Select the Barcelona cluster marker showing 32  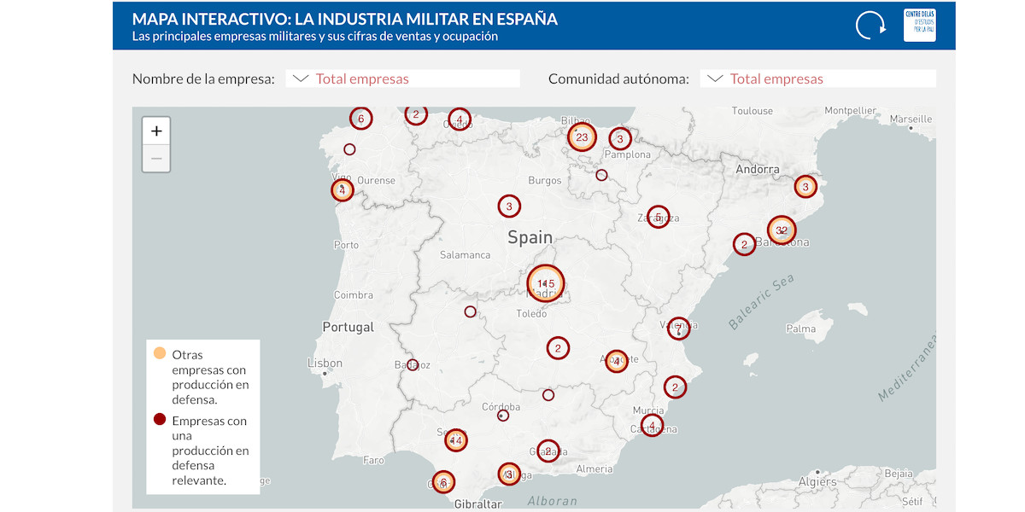(781, 230)
